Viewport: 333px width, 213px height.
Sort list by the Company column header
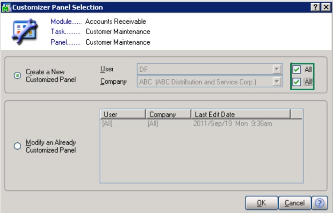click(x=168, y=115)
